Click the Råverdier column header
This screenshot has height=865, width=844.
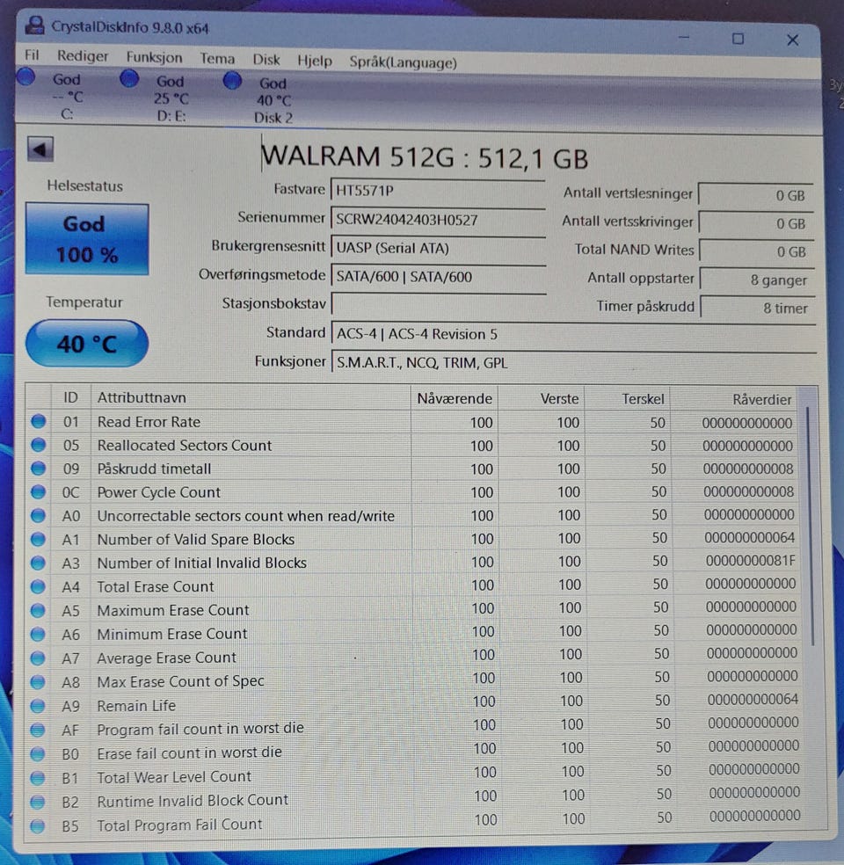734,399
